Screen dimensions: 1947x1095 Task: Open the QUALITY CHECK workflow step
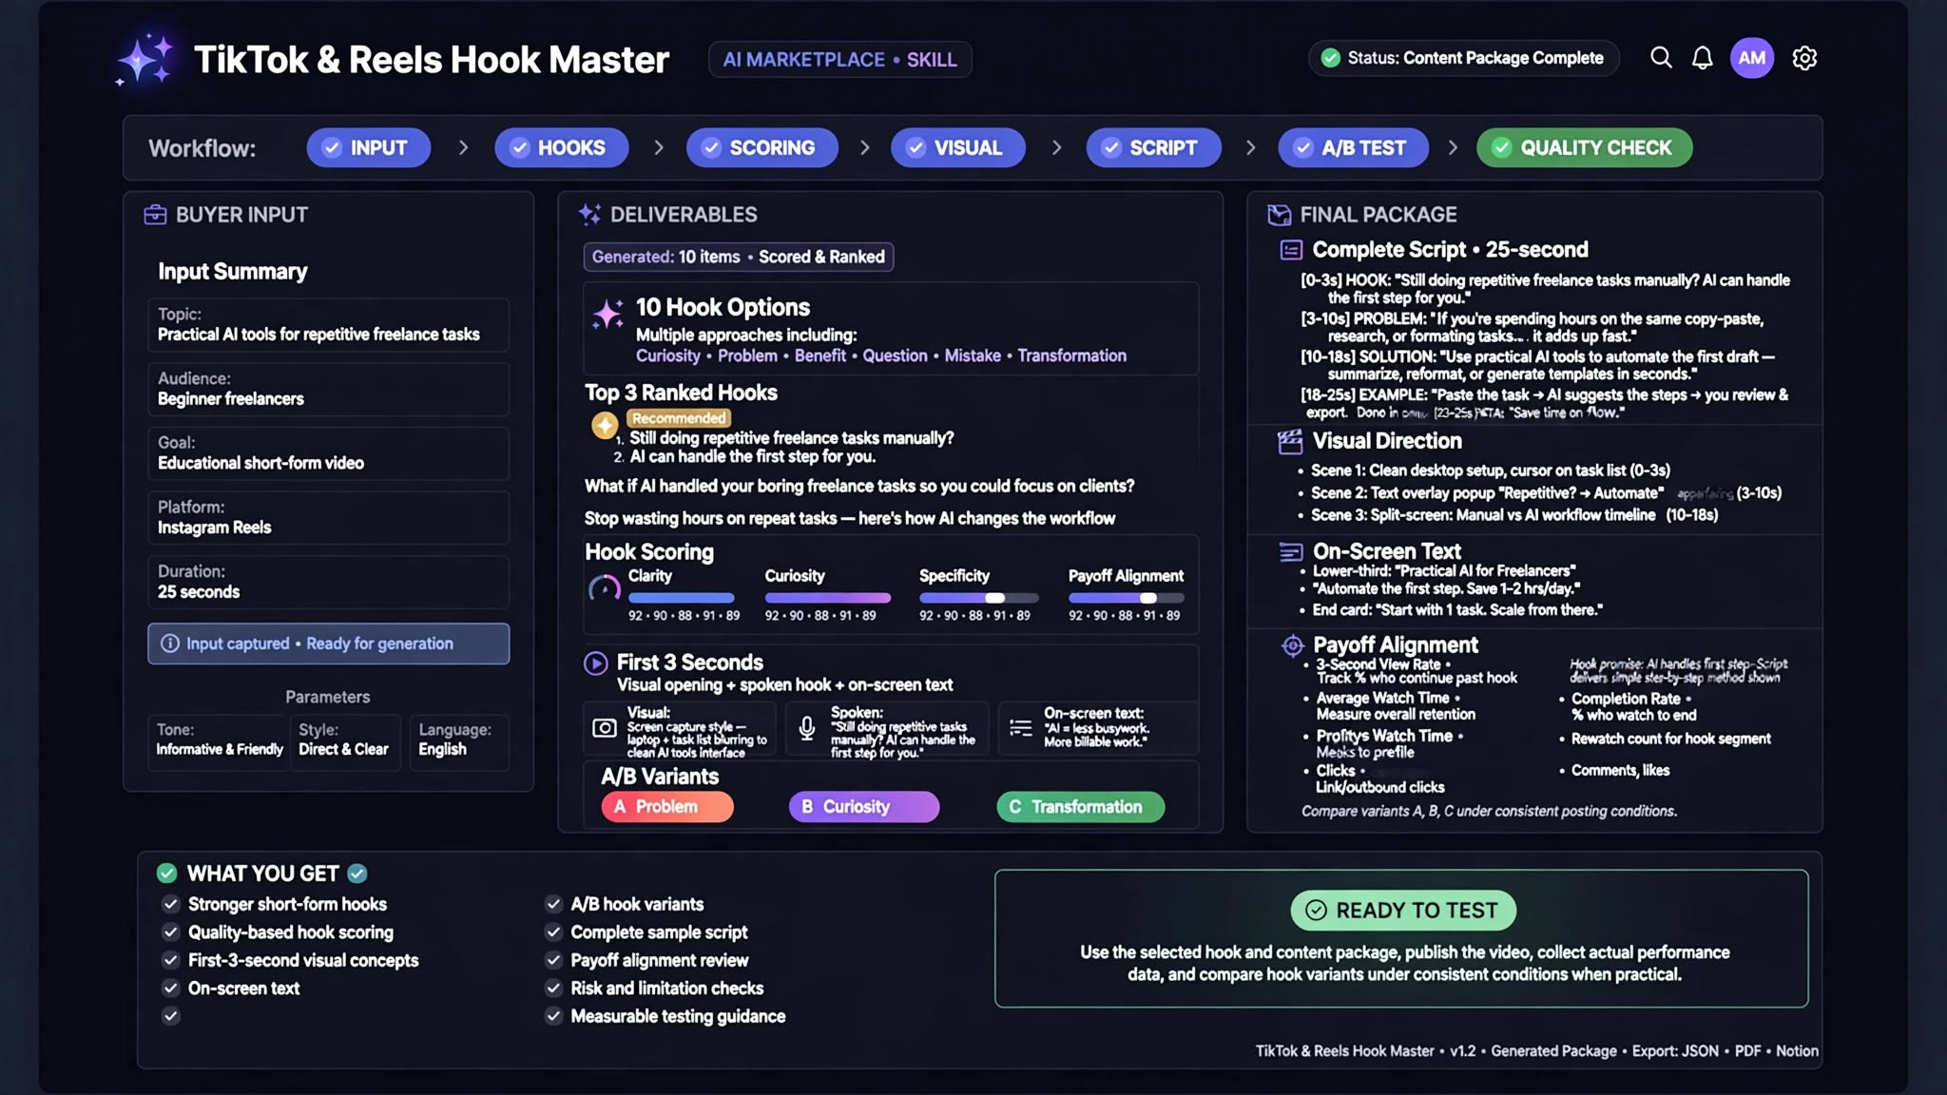coord(1585,147)
